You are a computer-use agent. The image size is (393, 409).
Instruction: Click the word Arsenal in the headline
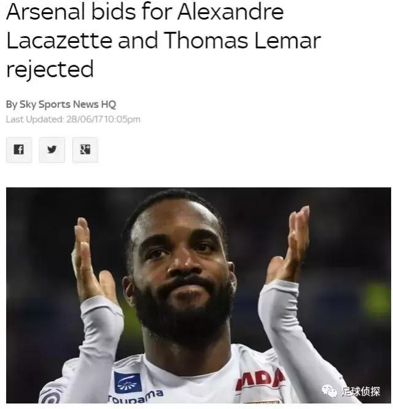pyautogui.click(x=45, y=12)
